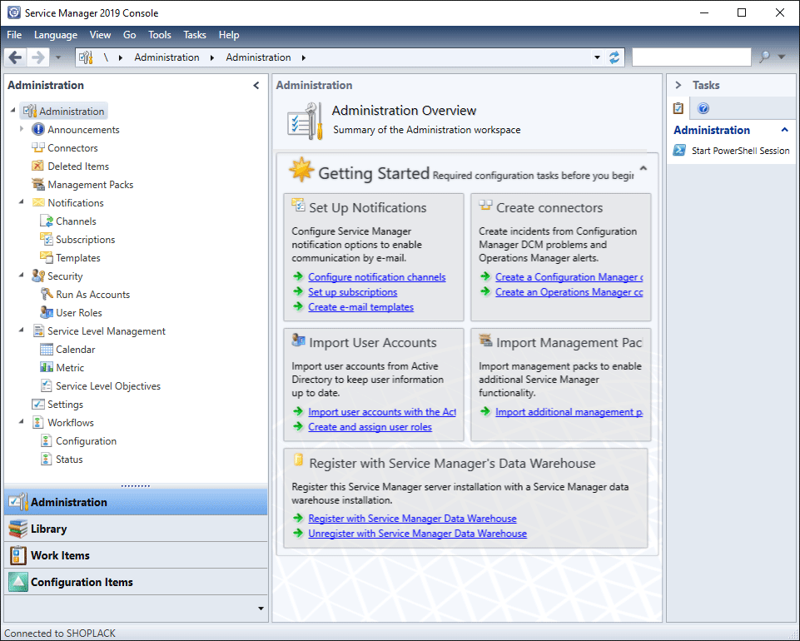Click Import user accounts with Active Directory link
Image resolution: width=800 pixels, height=641 pixels.
click(x=382, y=412)
